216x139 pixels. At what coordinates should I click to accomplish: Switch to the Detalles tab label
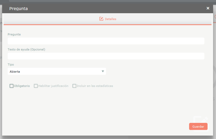111,19
